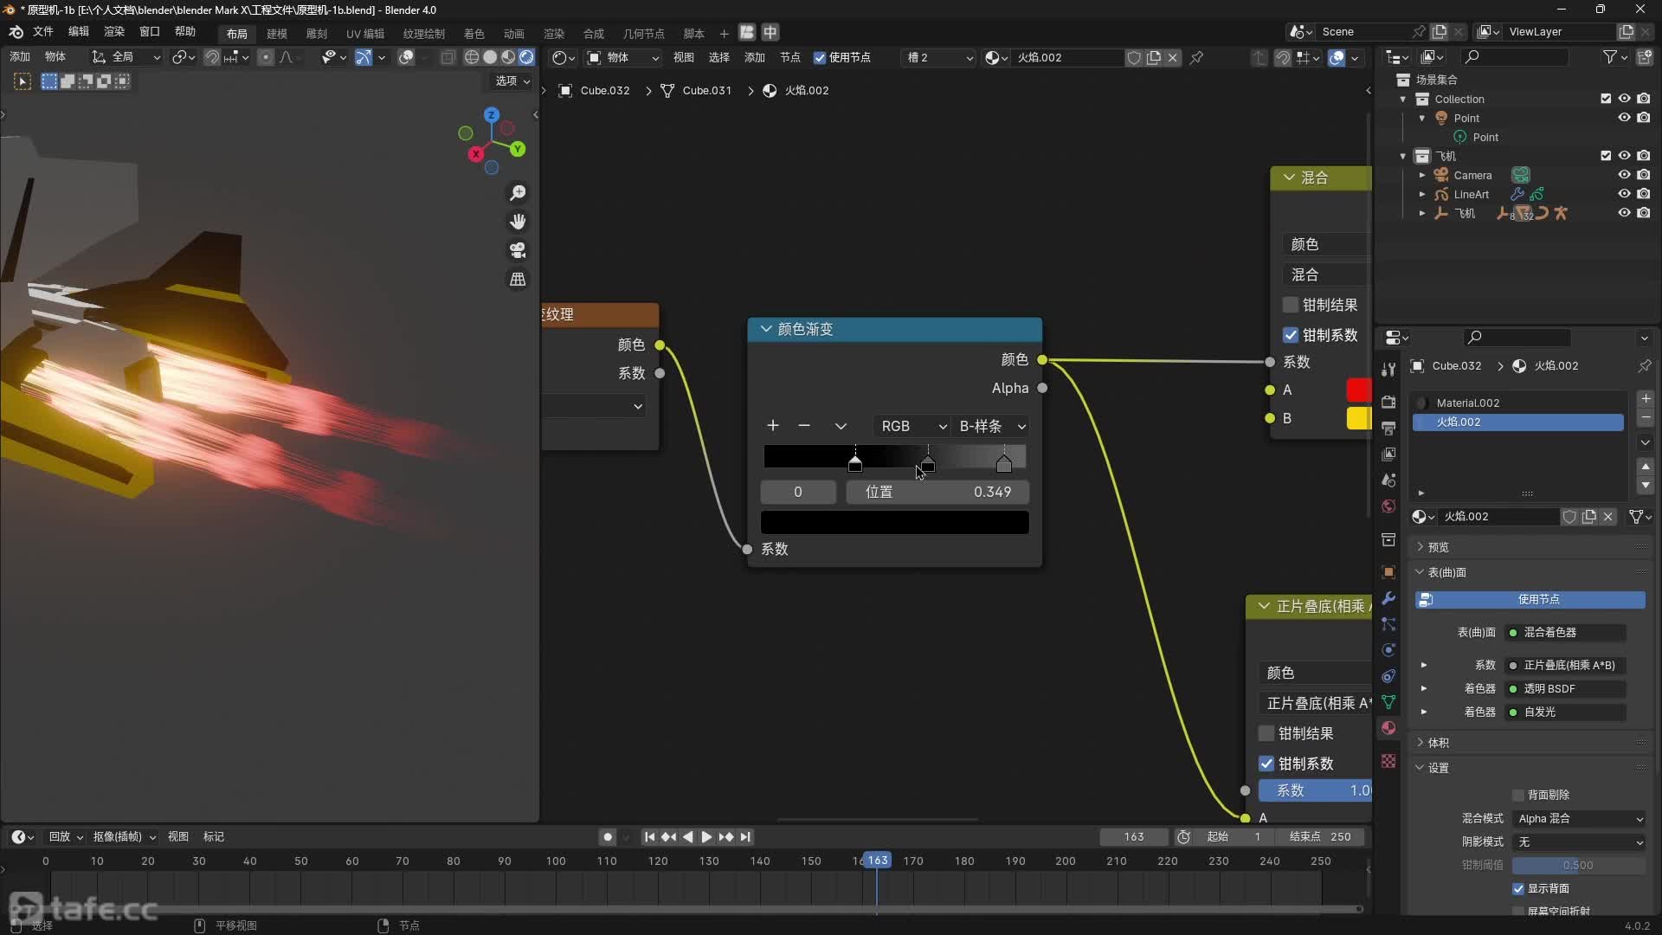Uncheck 钳制系数 in the 正片叠底 node

coord(1266,764)
